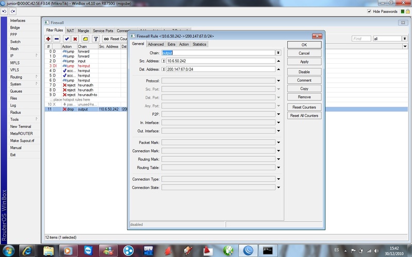The image size is (412, 257).
Task: Switch to the Action tab
Action: [x=184, y=44]
